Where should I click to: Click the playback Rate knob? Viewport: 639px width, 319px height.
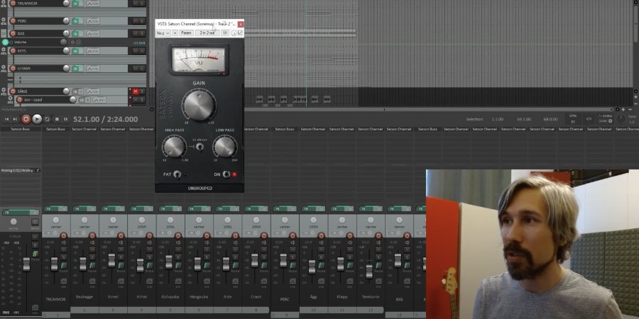[x=621, y=119]
